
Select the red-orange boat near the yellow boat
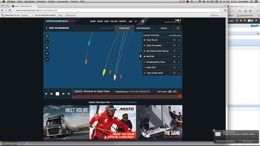click(x=110, y=72)
